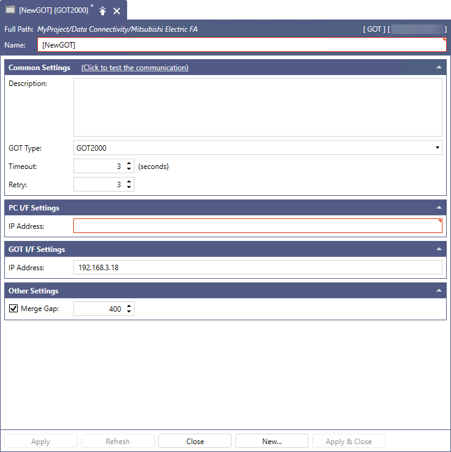Screen dimensions: 451x452
Task: Click the GOT I/F Settings header title
Action: tap(37, 249)
